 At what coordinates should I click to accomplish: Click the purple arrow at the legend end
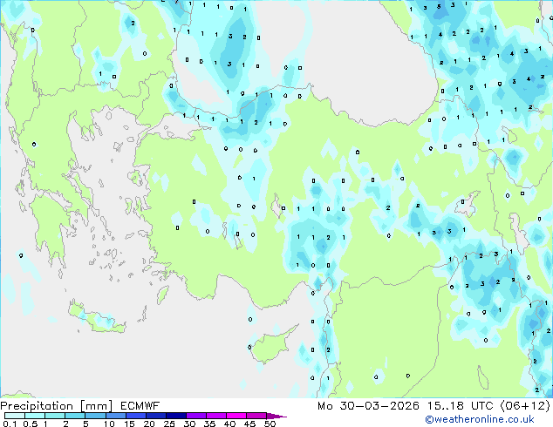[x=276, y=416]
